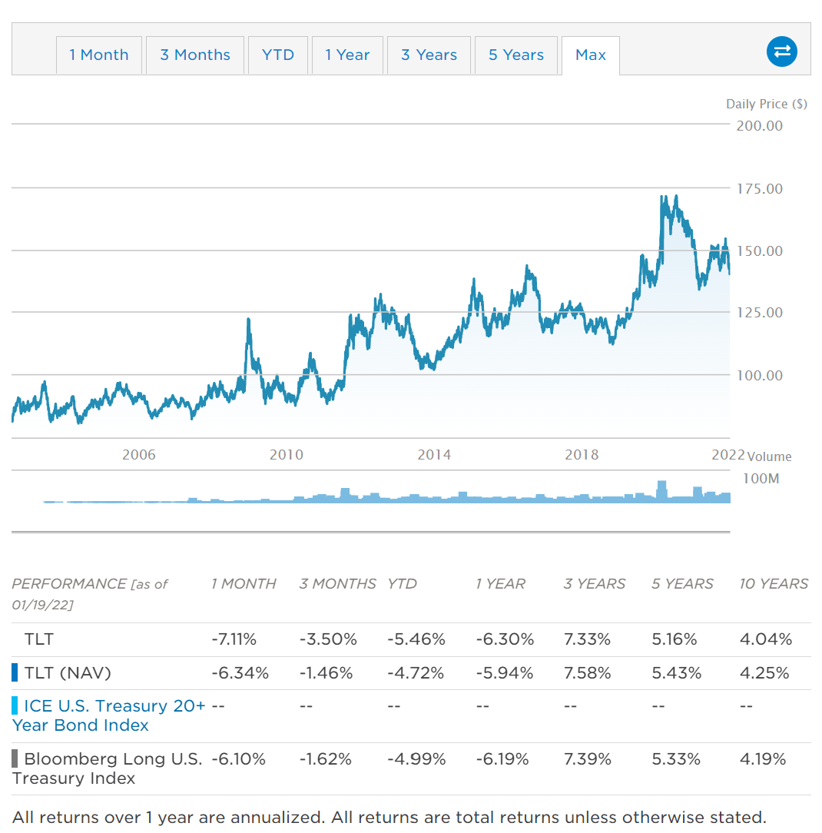
Task: Select the 1 Month tab
Action: [x=99, y=55]
